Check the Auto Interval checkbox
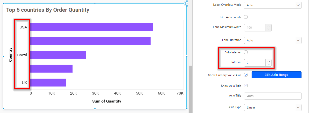Screen dimensions: 309x113 (246, 52)
